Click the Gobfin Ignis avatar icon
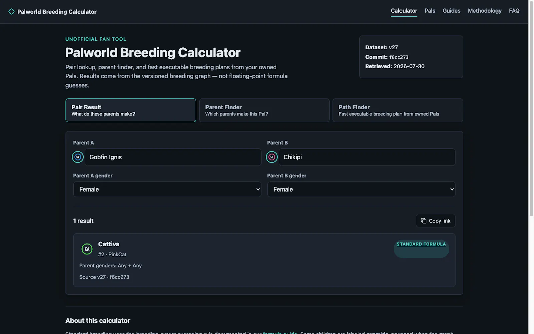 [x=78, y=157]
